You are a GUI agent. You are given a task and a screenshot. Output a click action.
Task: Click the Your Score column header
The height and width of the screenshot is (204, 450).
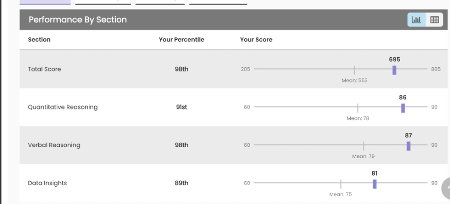(256, 40)
